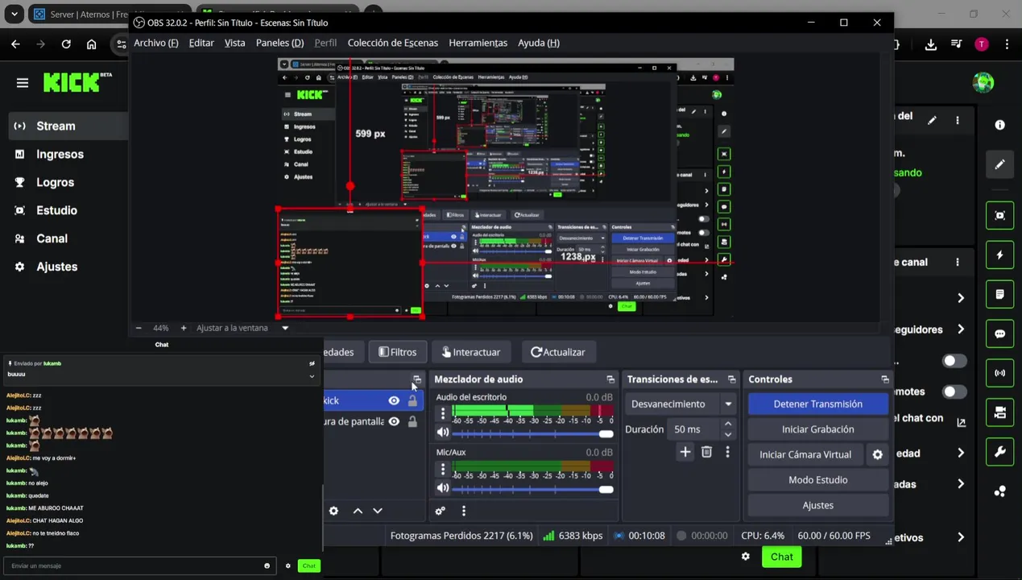Mute the Mic/Aux speaker icon

(442, 487)
